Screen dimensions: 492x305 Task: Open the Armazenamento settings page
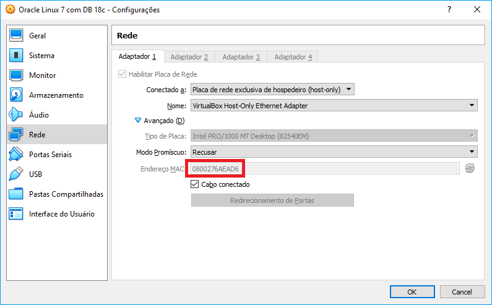[x=57, y=95]
